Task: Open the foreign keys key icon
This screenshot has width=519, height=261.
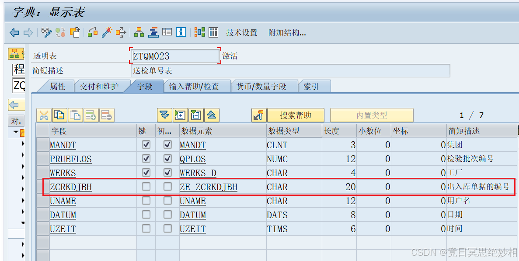Action: (x=259, y=115)
